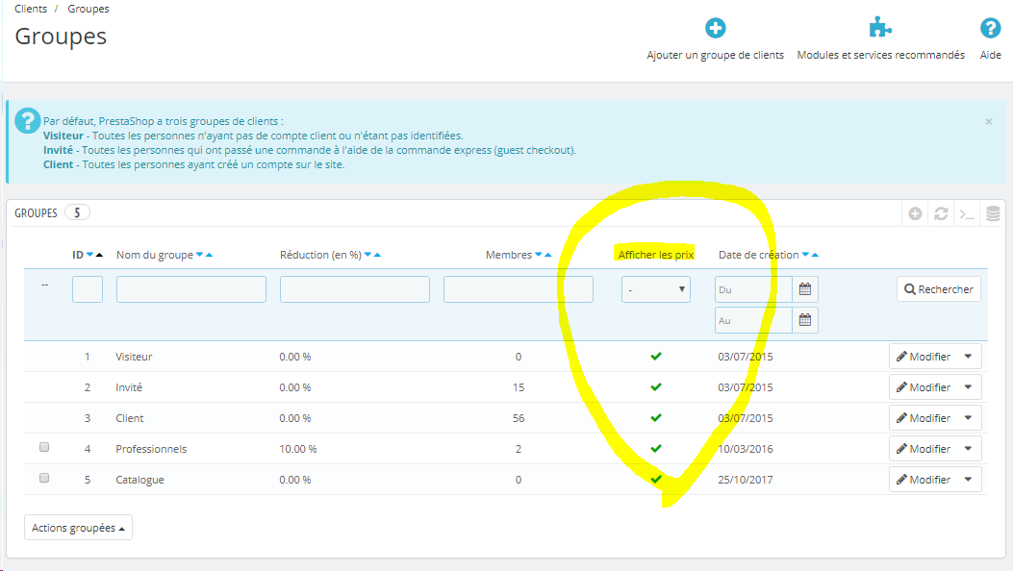Open Actions groupées dropdown
1013x571 pixels.
point(78,528)
